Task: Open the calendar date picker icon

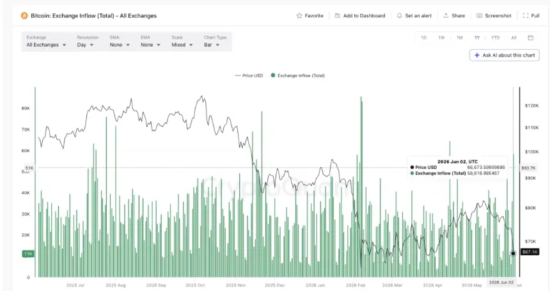Action: pos(531,38)
